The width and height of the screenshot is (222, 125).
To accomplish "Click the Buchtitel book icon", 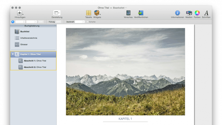I will [x=17, y=32].
